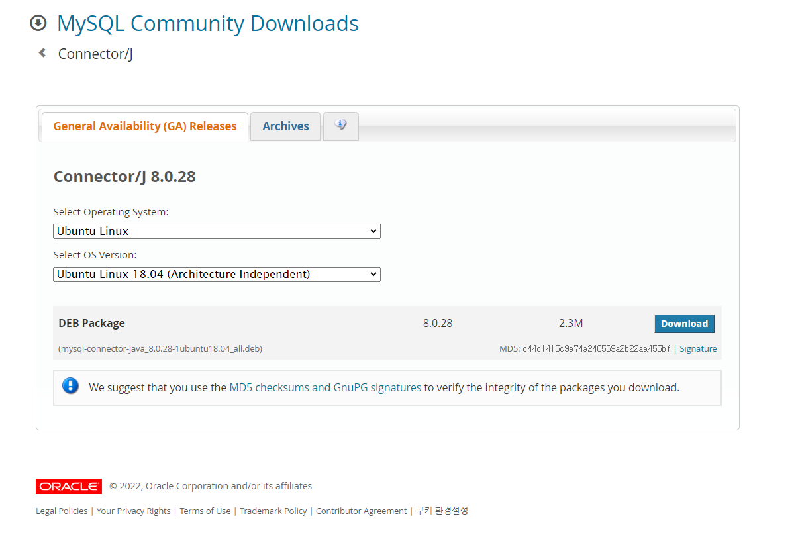Expand the Select Operating System dropdown
Viewport: 794px width, 541px height.
tap(217, 232)
